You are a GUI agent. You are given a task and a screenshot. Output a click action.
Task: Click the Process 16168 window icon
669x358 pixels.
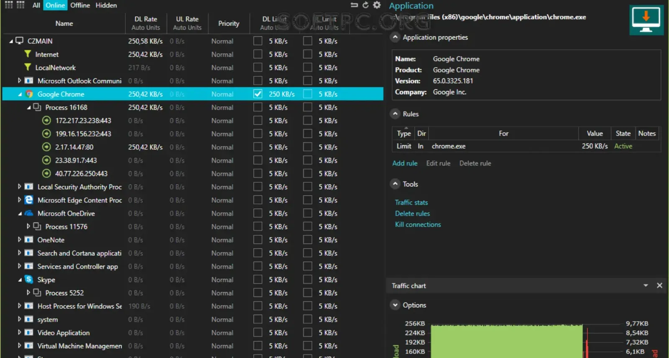(x=37, y=107)
